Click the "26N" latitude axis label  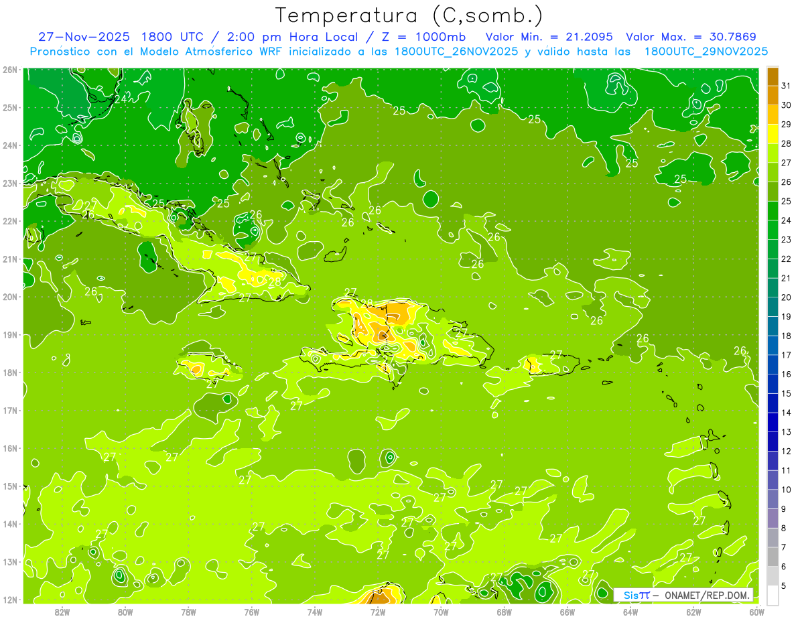(x=9, y=70)
